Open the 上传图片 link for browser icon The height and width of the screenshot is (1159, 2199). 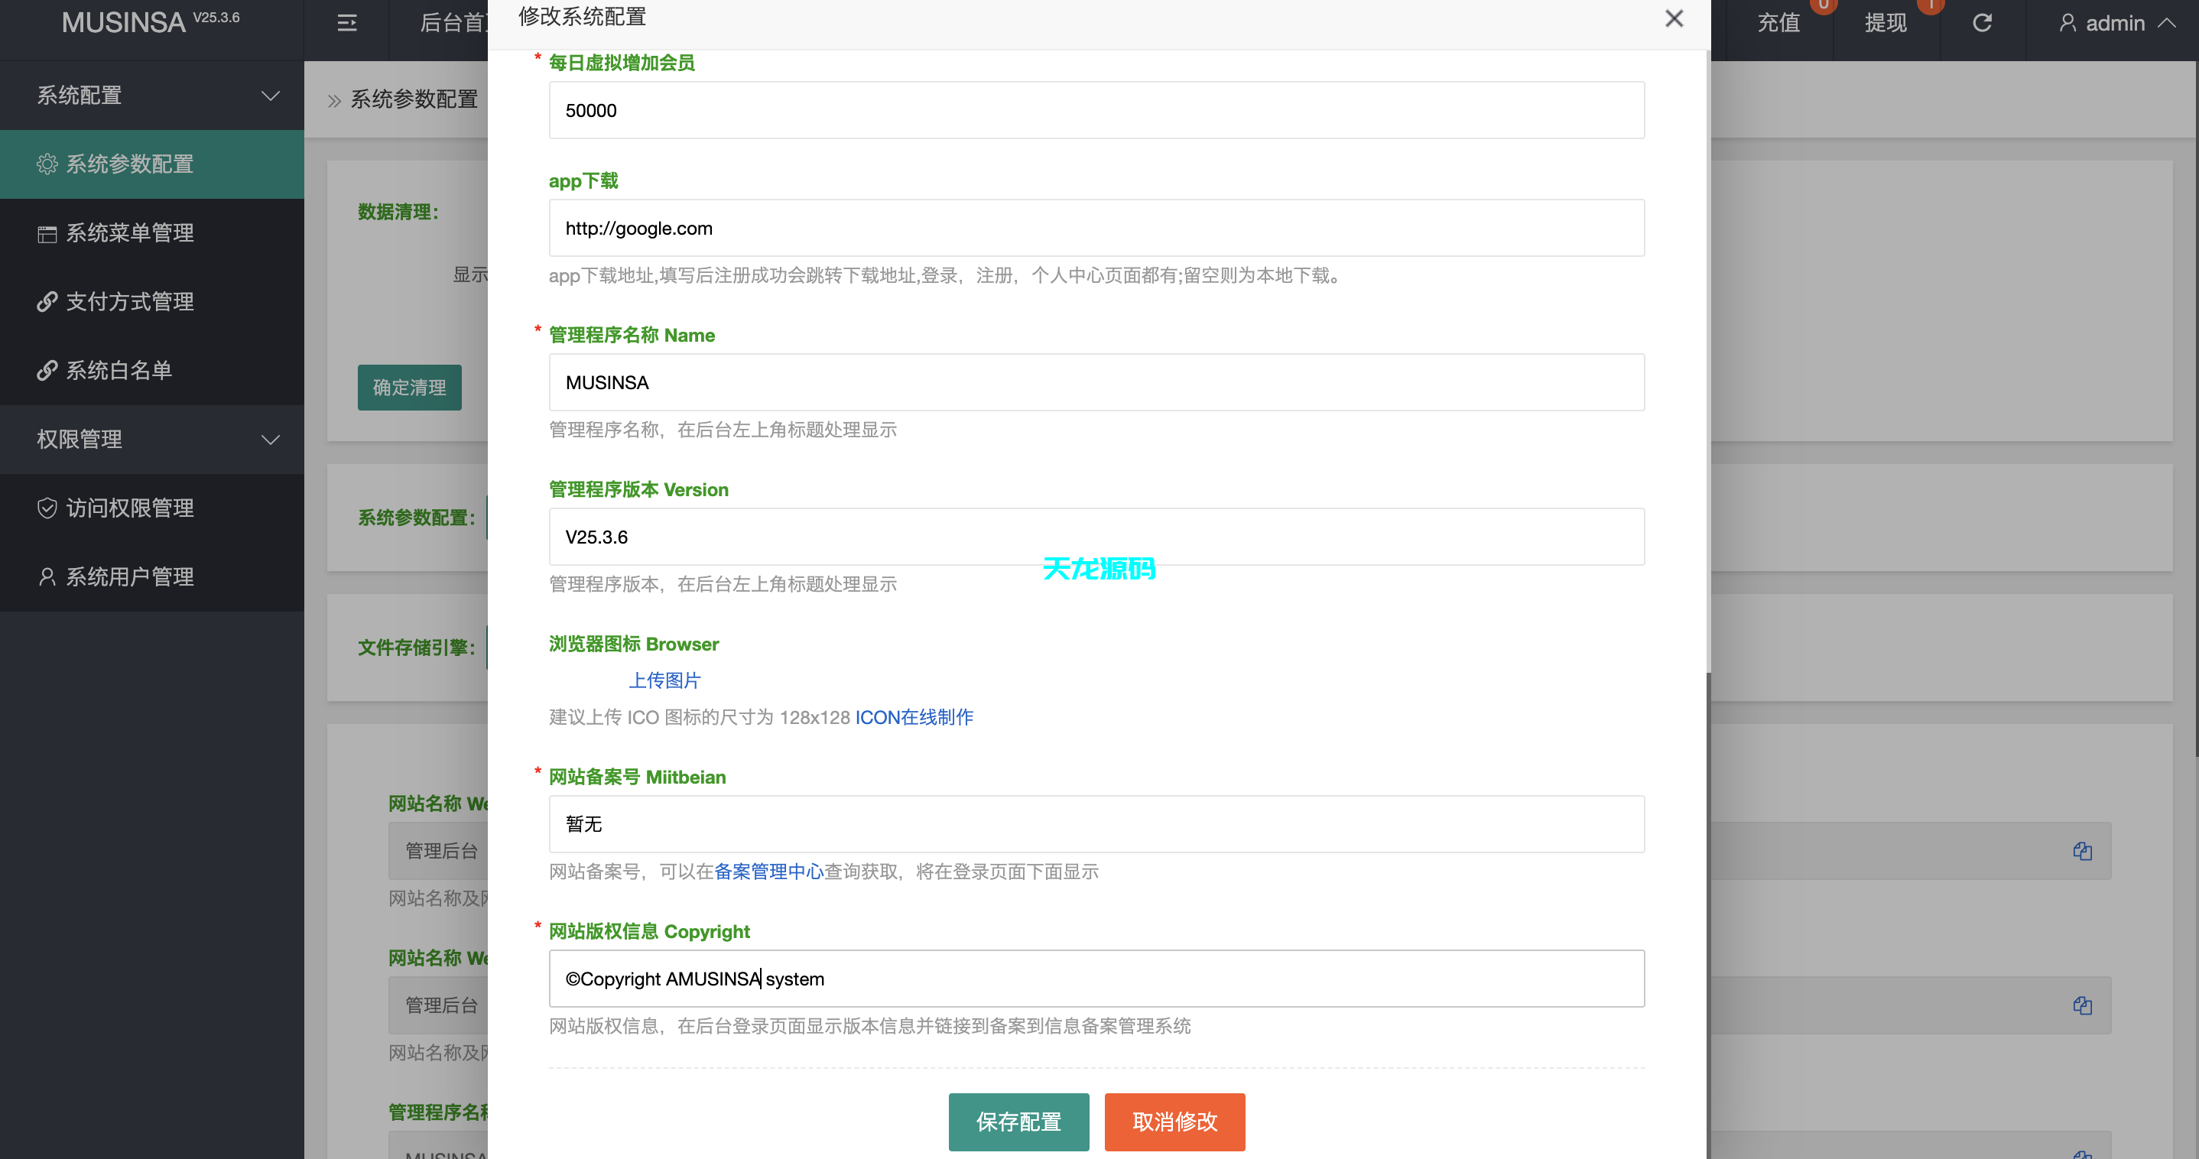[x=665, y=680]
